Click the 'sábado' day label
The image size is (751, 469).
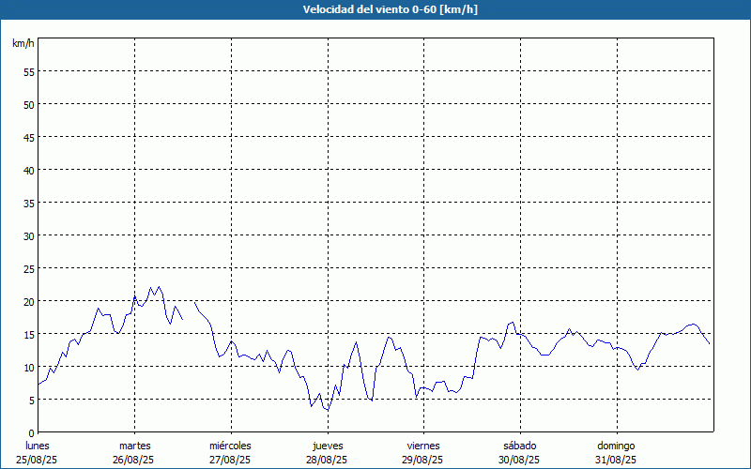(x=519, y=446)
